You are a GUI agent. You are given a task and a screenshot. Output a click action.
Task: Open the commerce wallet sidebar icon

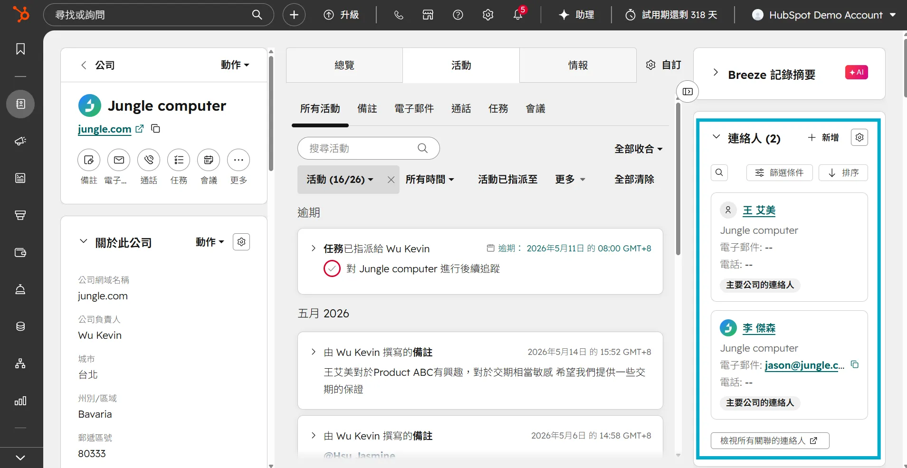coord(20,252)
